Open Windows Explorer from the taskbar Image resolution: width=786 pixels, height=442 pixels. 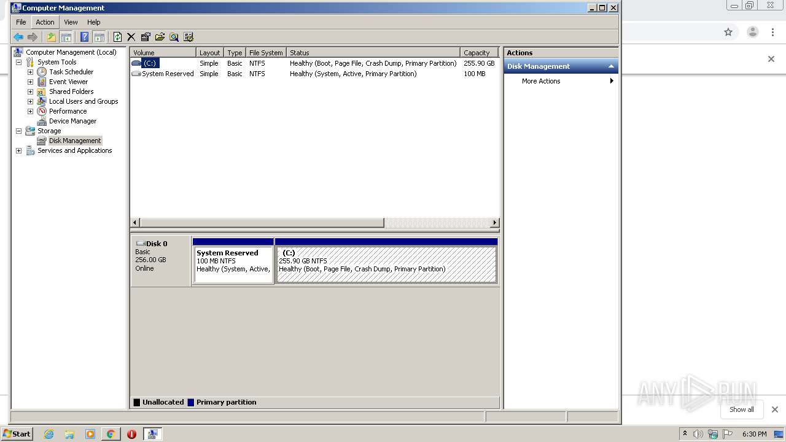pyautogui.click(x=69, y=434)
